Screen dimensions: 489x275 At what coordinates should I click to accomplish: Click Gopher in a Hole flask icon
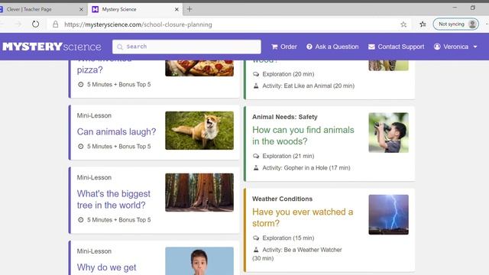tap(256, 168)
